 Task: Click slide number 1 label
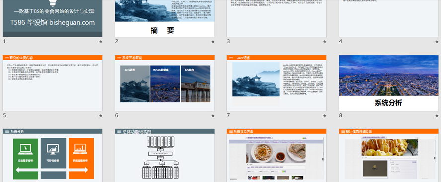(4, 41)
